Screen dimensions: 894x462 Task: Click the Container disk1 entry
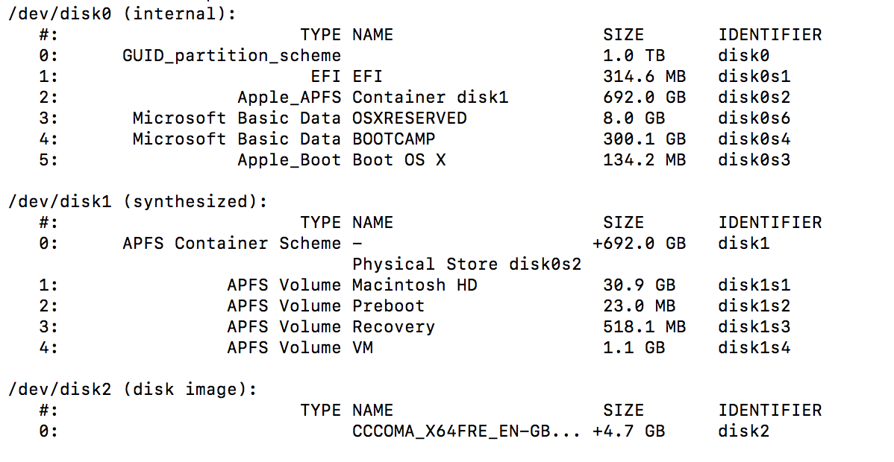(x=430, y=97)
